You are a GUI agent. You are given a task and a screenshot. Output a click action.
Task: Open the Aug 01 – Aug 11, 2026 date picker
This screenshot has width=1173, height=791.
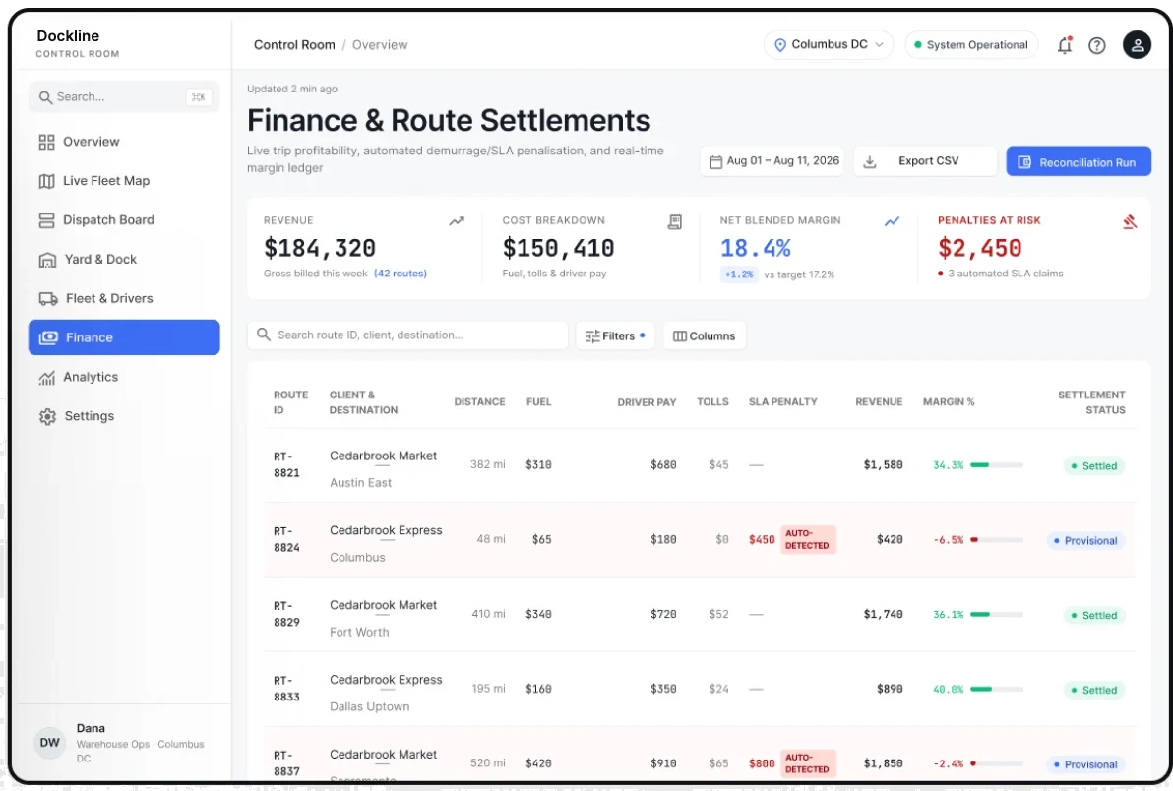point(772,160)
